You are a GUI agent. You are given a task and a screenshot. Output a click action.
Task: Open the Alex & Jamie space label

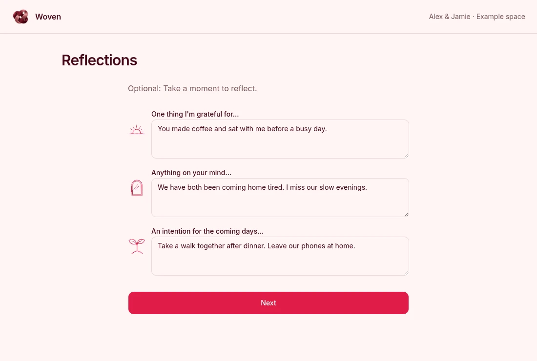point(477,17)
